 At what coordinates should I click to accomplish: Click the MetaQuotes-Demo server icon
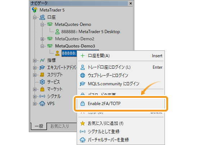(x=50, y=24)
